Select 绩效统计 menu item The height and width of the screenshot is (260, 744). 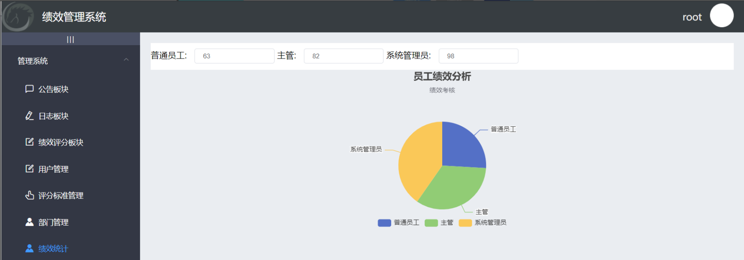coord(71,248)
